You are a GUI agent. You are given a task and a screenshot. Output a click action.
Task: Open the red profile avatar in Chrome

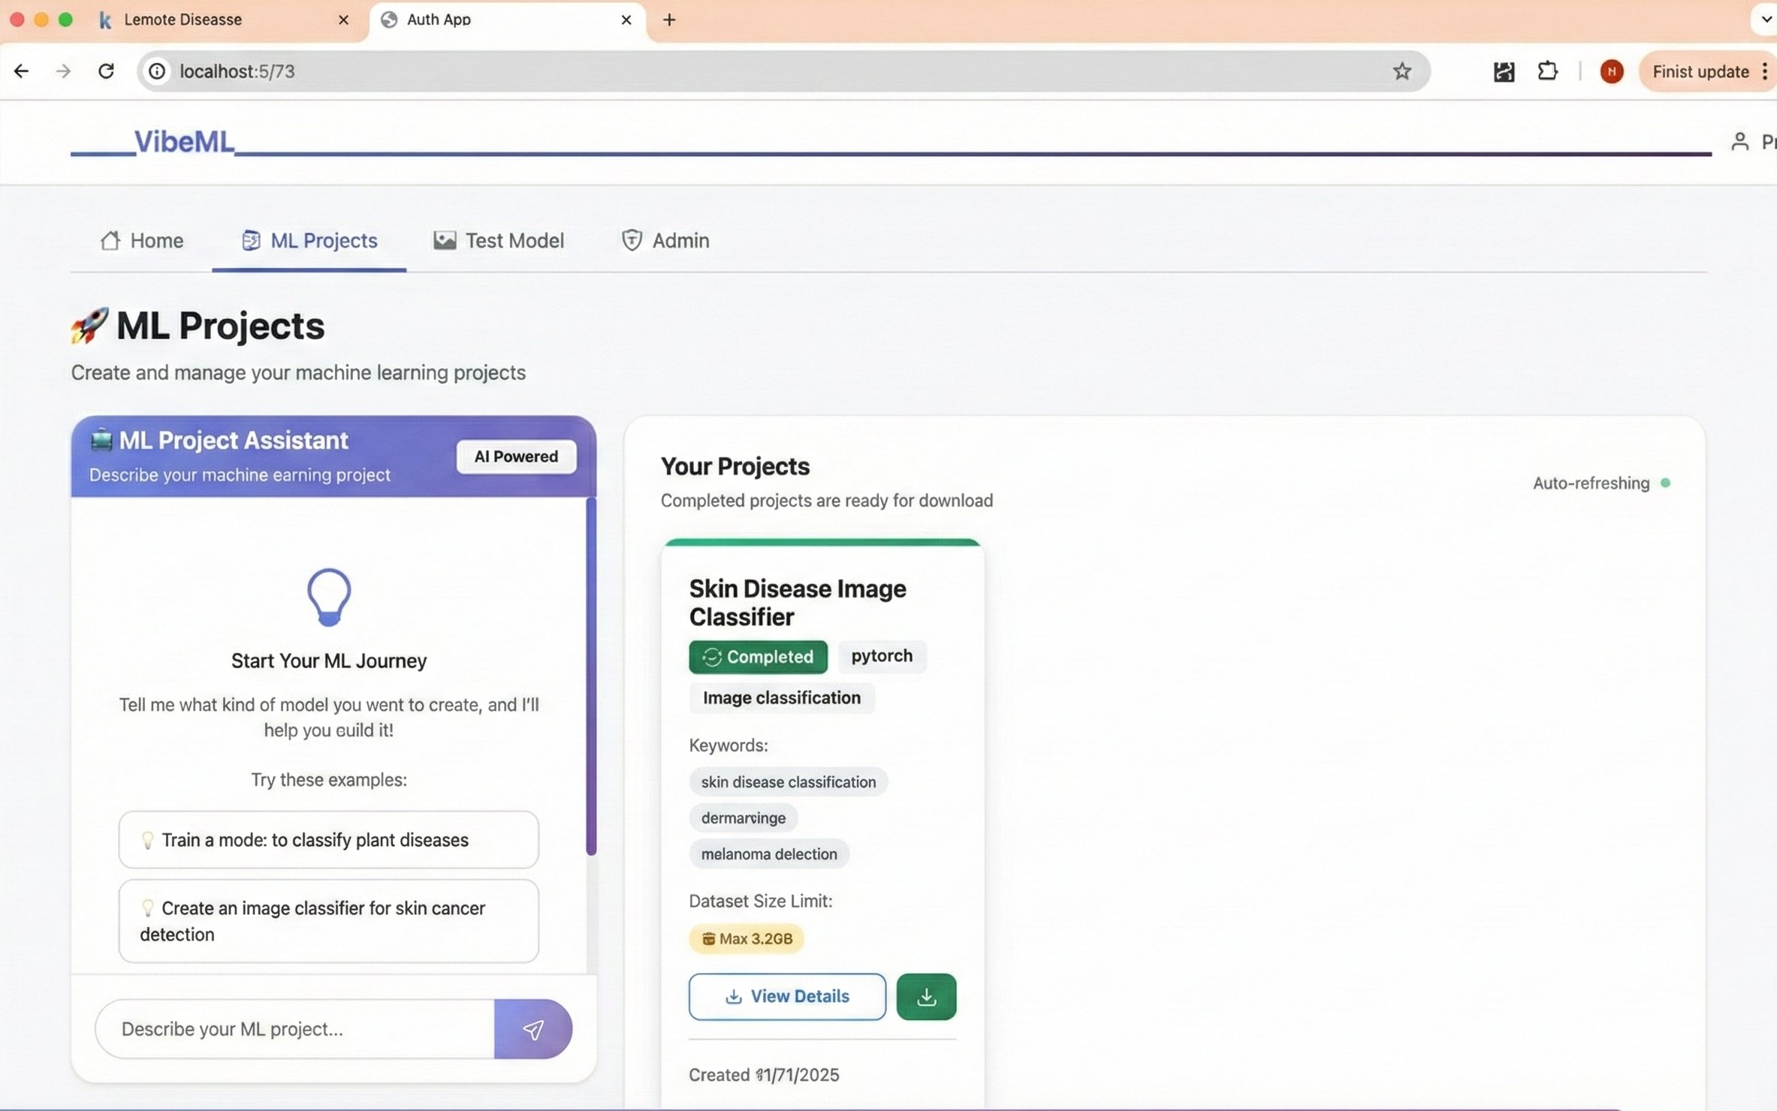(1611, 71)
